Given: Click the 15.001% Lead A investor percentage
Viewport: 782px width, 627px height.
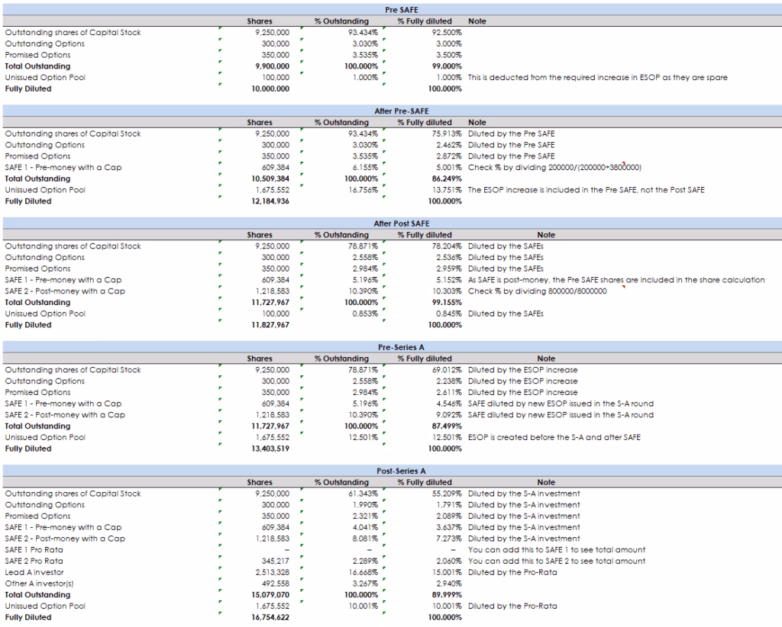Looking at the screenshot, I should [x=446, y=572].
